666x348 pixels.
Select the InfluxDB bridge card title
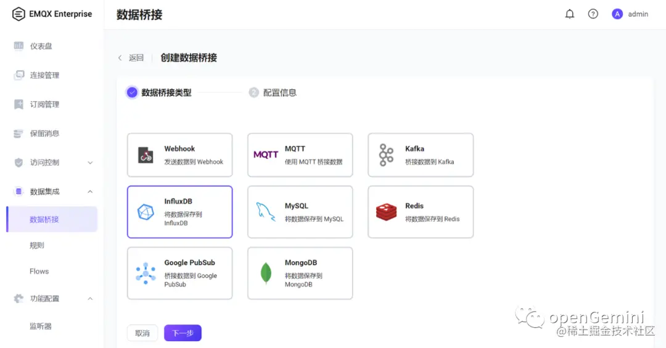(x=178, y=201)
